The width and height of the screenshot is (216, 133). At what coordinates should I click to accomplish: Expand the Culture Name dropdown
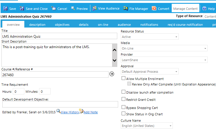click(x=170, y=126)
